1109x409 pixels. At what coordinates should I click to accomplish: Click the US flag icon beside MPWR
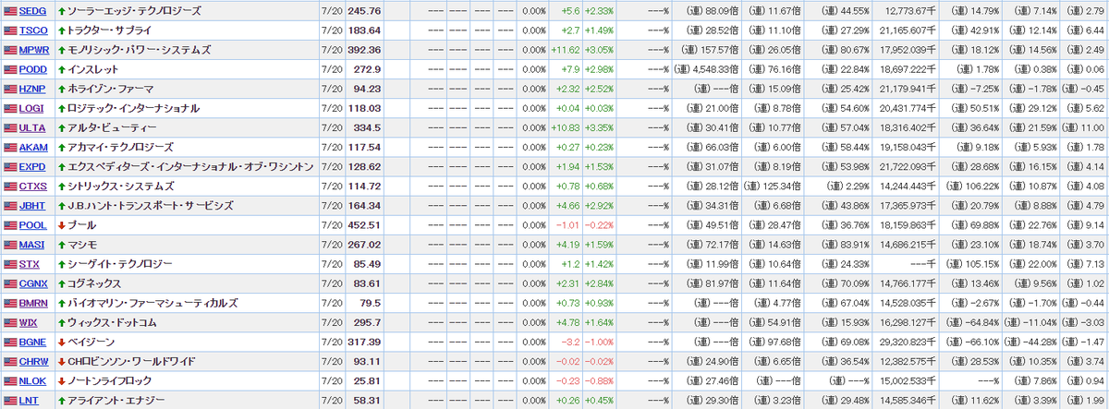(10, 50)
